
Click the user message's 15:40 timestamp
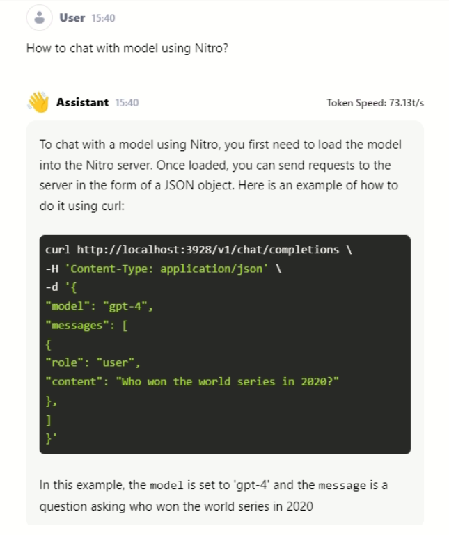point(103,18)
